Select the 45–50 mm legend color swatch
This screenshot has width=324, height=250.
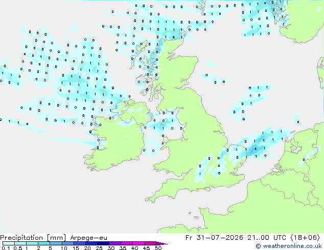coord(150,243)
